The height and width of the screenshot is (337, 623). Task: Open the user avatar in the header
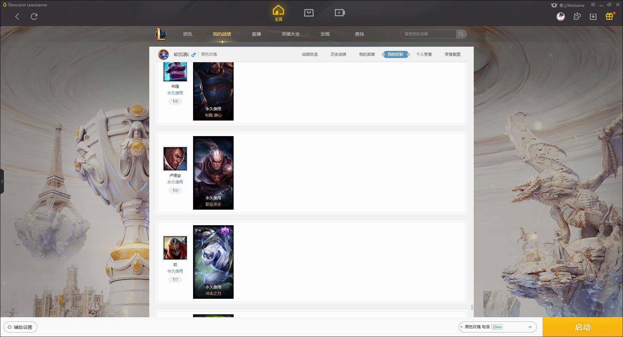click(x=560, y=16)
